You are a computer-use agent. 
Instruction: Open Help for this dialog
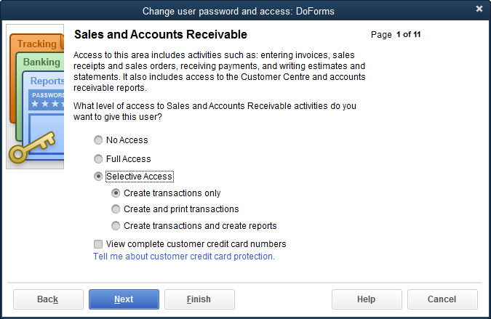point(367,299)
